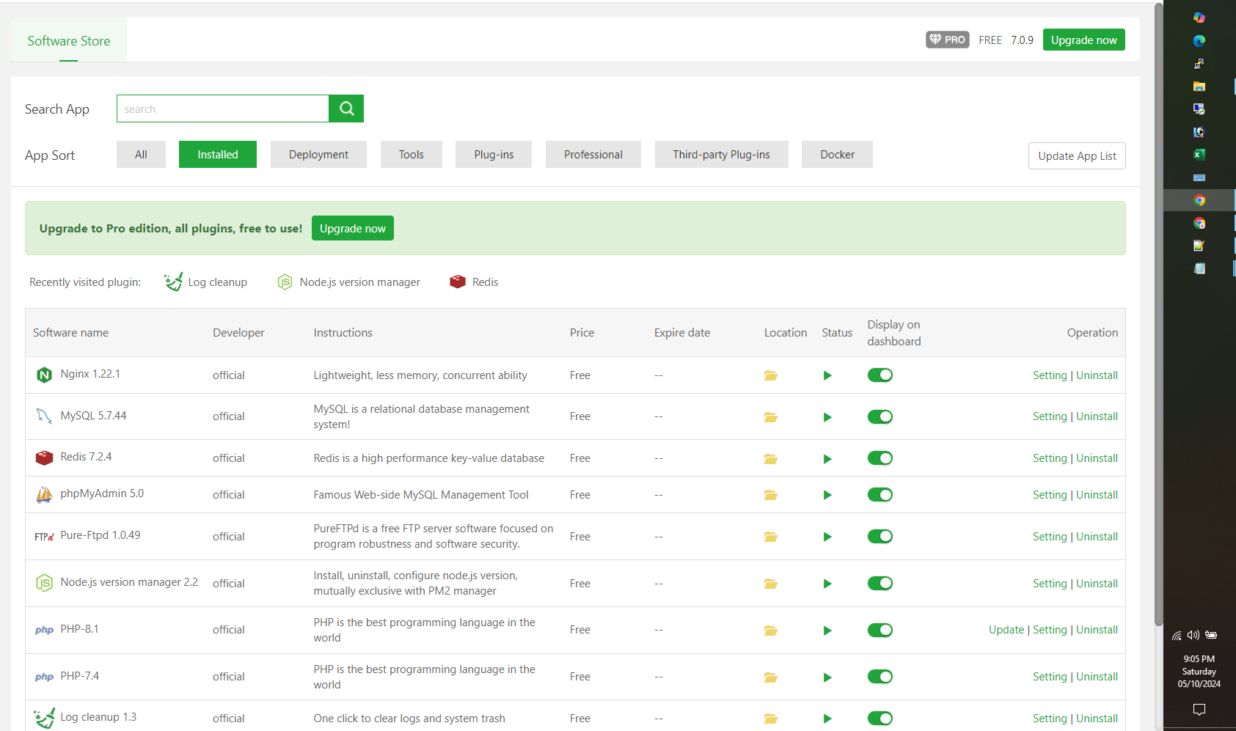Open File Explorer from the taskbar
The height and width of the screenshot is (731, 1236).
[x=1199, y=86]
